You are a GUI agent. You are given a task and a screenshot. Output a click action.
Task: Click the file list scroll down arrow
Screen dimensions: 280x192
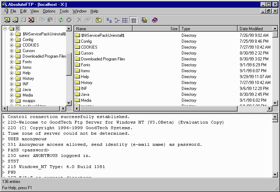275,103
